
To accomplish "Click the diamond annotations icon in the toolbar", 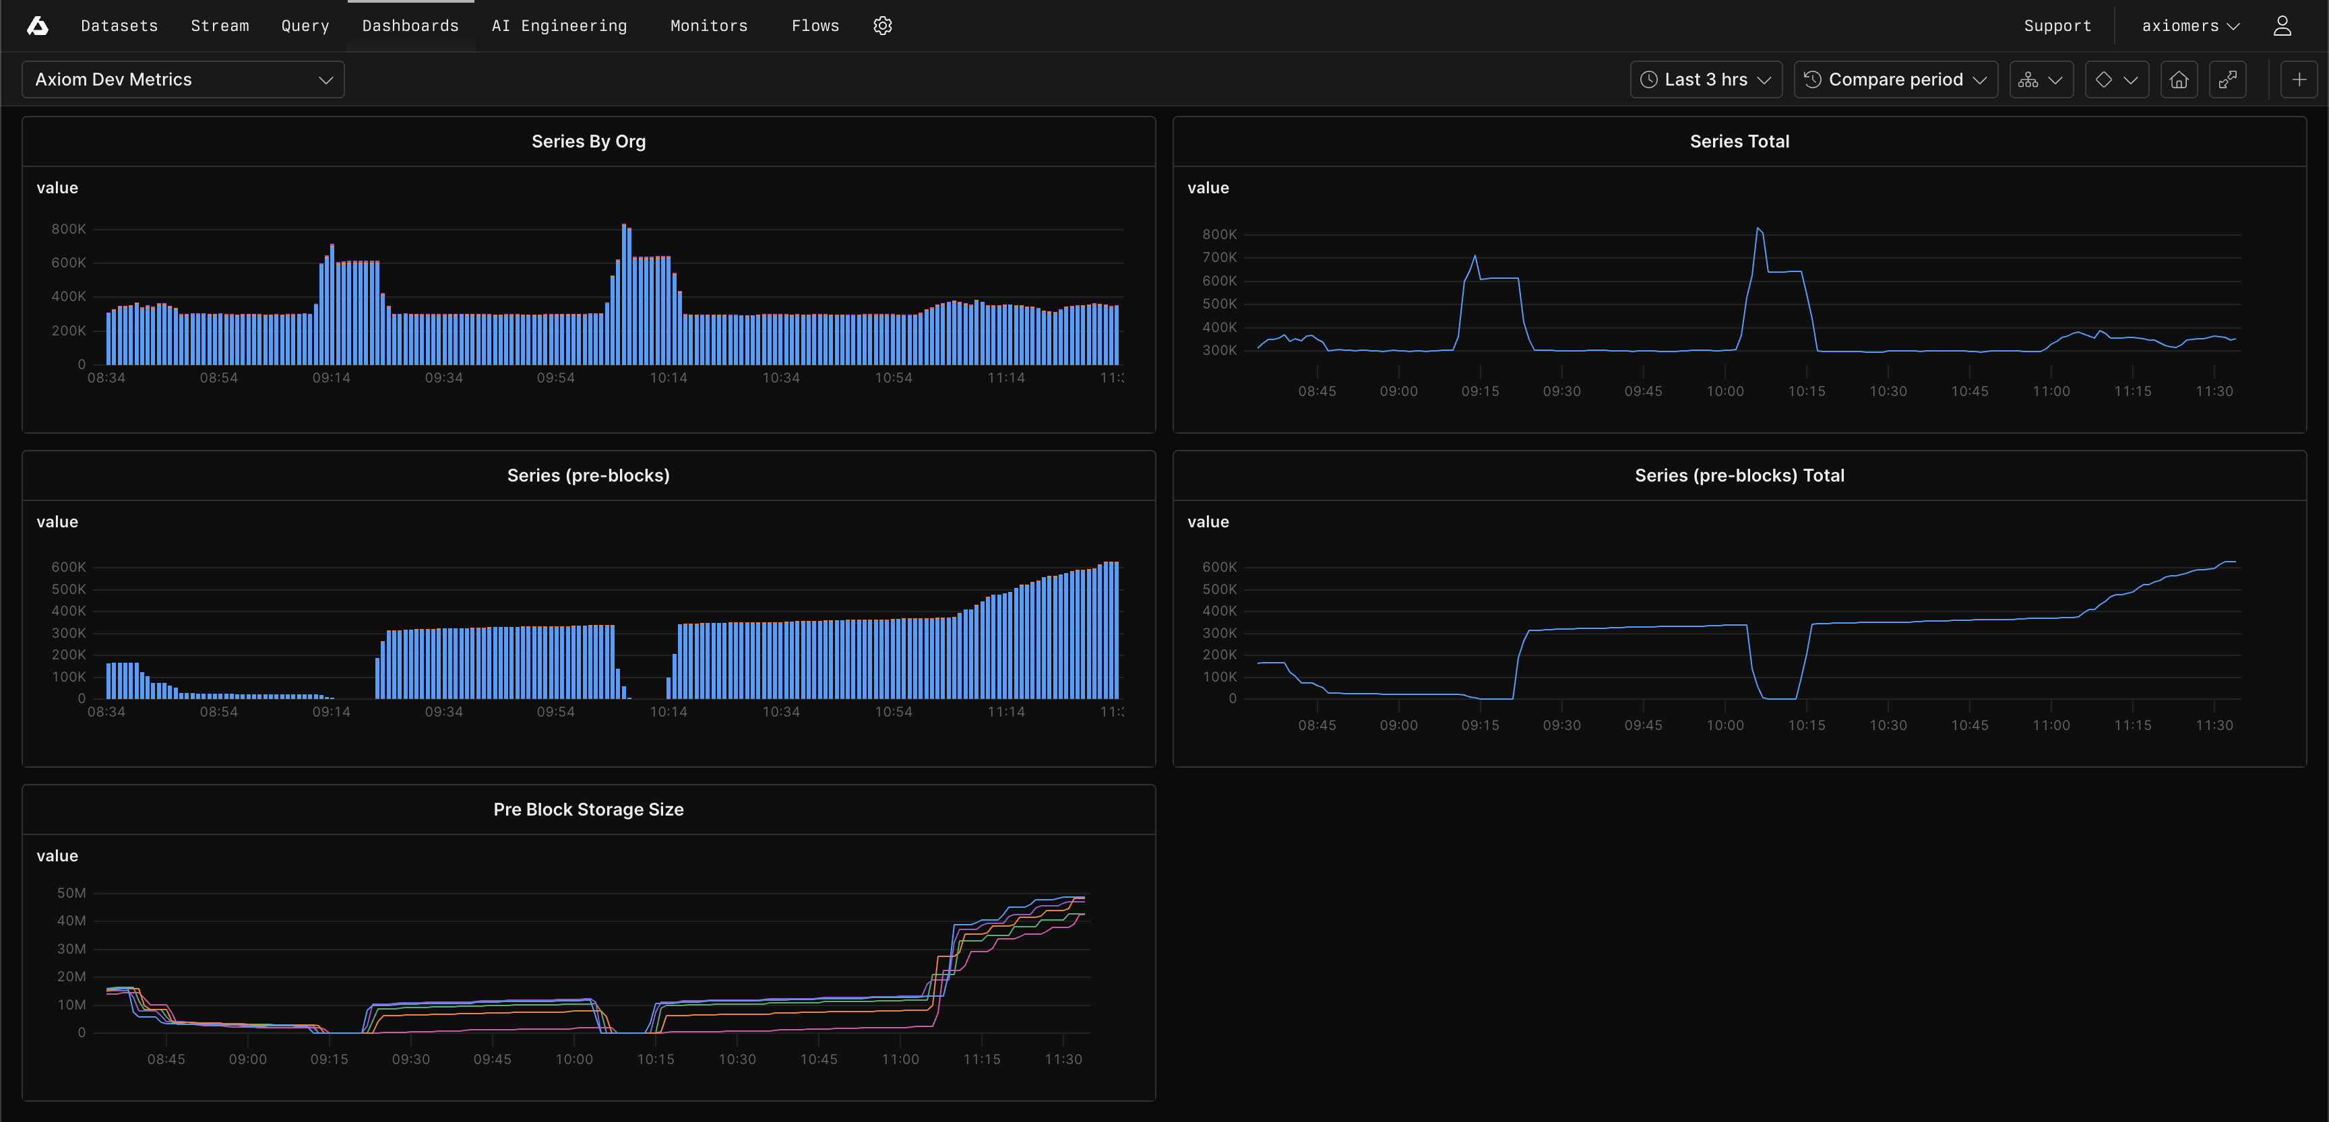I will point(2117,79).
